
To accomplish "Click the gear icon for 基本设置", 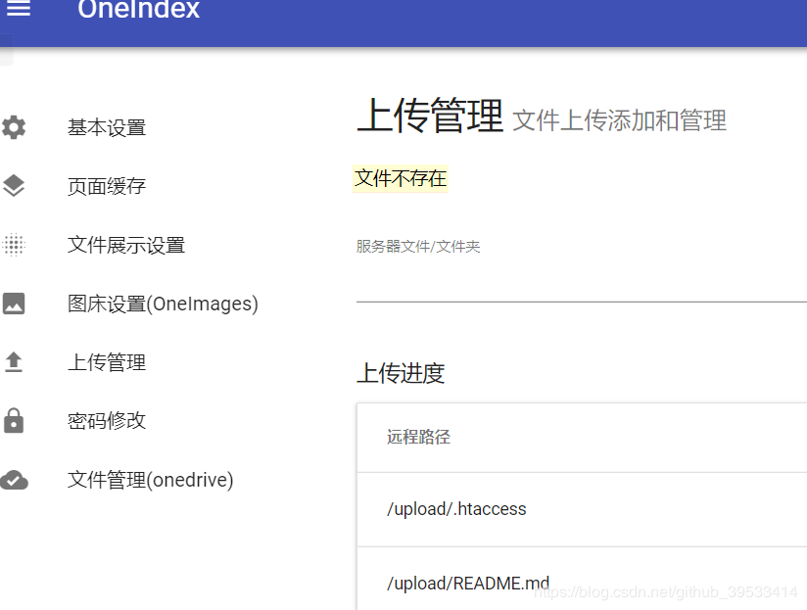I will point(14,127).
